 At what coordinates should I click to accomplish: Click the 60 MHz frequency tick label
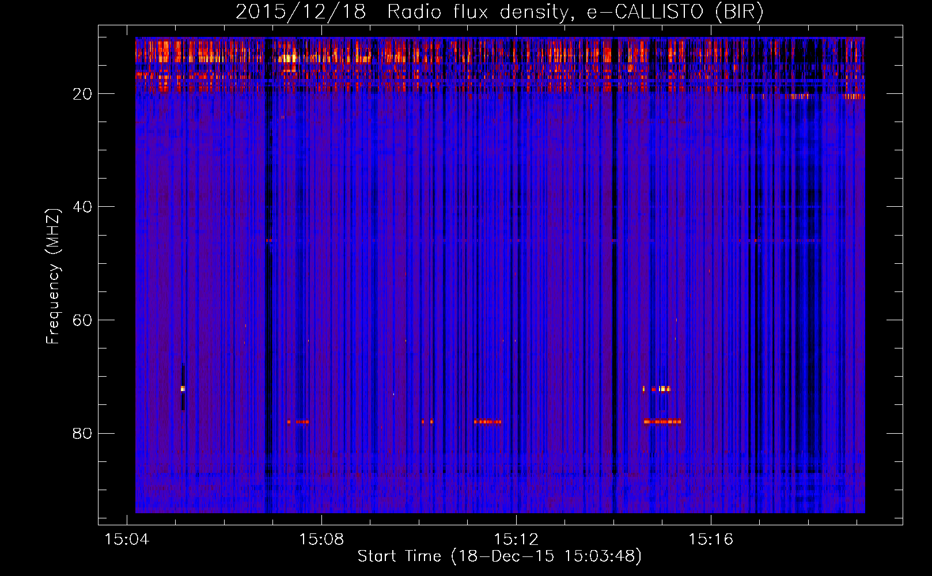[x=82, y=320]
